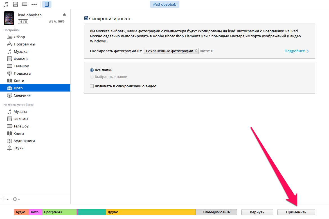Open the Music library icon in top toolbar
Viewport: 329px width, 219px height.
coord(6,4)
